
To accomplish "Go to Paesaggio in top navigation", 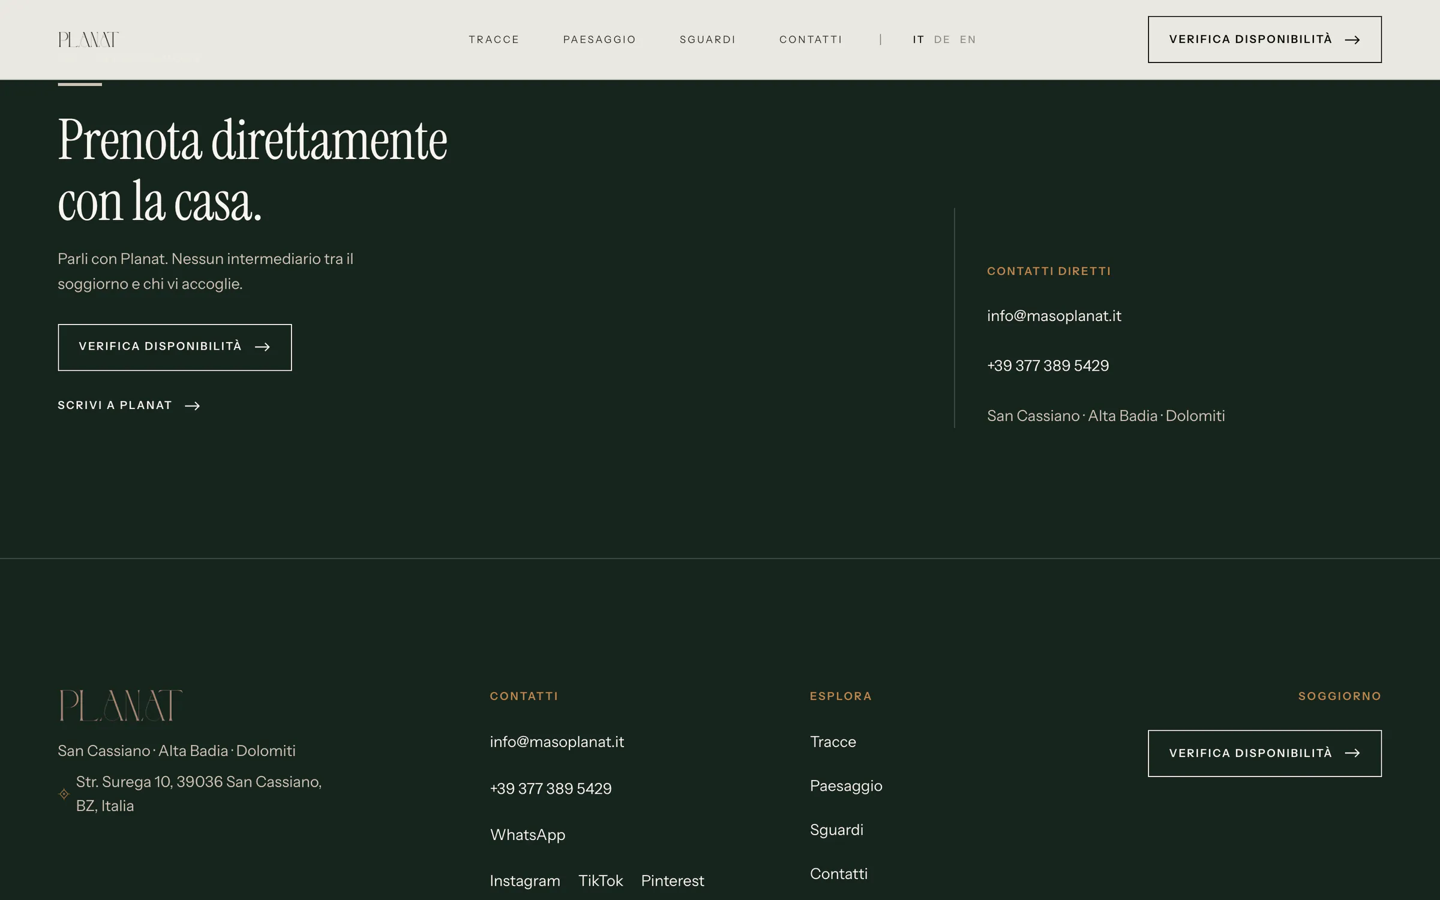I will point(599,40).
